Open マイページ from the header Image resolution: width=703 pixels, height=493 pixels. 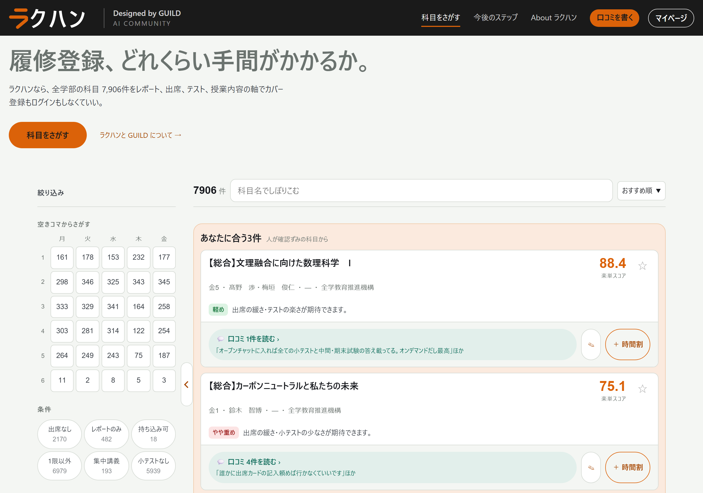coord(671,18)
